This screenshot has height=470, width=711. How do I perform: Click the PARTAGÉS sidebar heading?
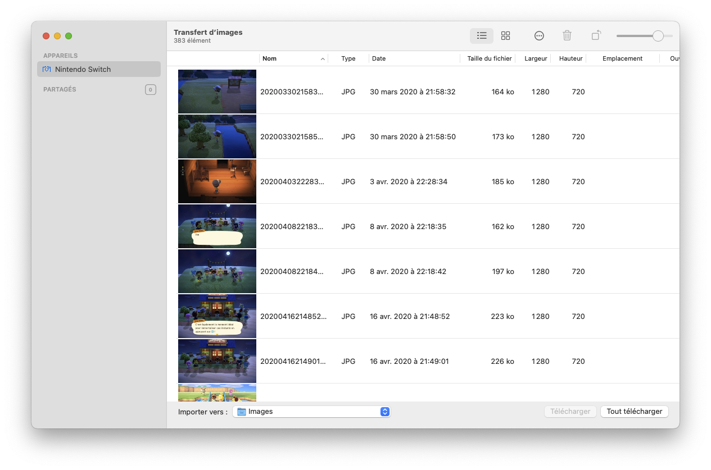(x=60, y=89)
